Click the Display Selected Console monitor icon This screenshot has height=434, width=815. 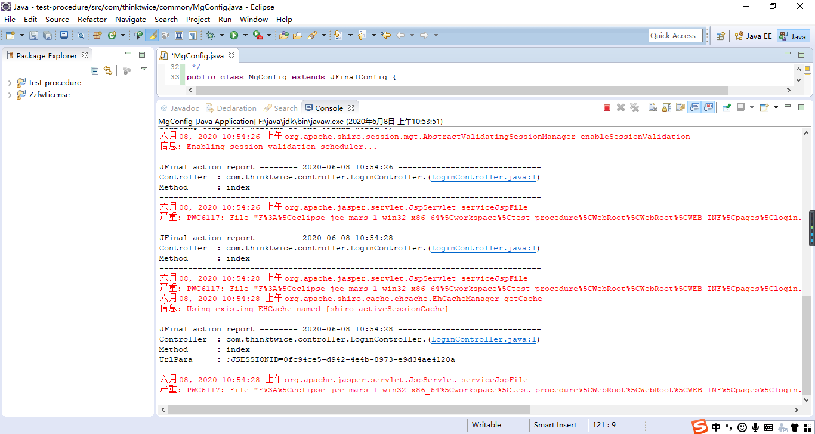point(740,108)
